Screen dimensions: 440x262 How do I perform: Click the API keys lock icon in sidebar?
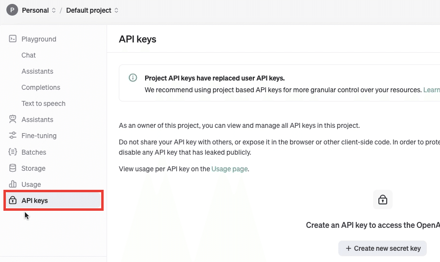[13, 200]
